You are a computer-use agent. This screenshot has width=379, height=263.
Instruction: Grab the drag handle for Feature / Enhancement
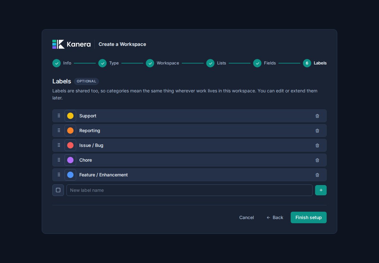[x=59, y=174]
